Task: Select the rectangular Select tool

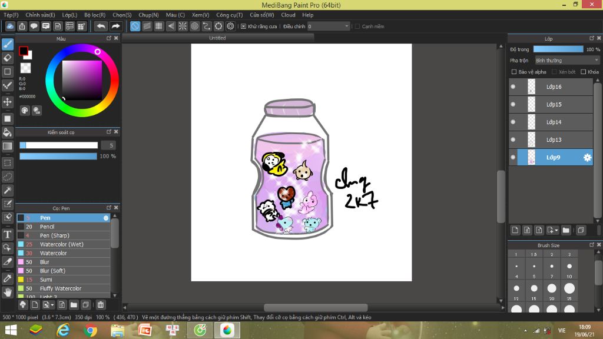Action: pos(7,163)
